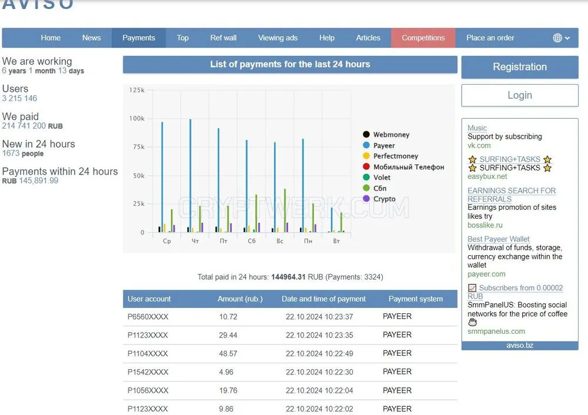Open the globe language selector

pos(557,38)
